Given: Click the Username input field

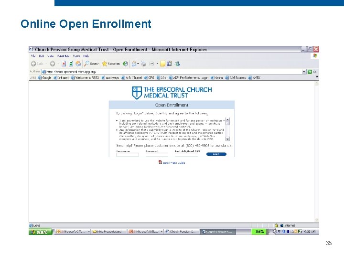Looking at the screenshot, I should [128, 155].
